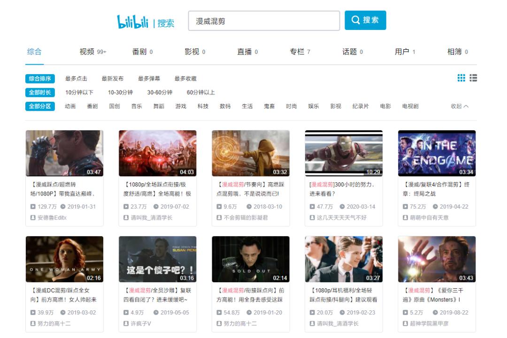Image resolution: width=507 pixels, height=338 pixels.
Task: Click uploader icon beside 许疯子V
Action: tap(126, 324)
